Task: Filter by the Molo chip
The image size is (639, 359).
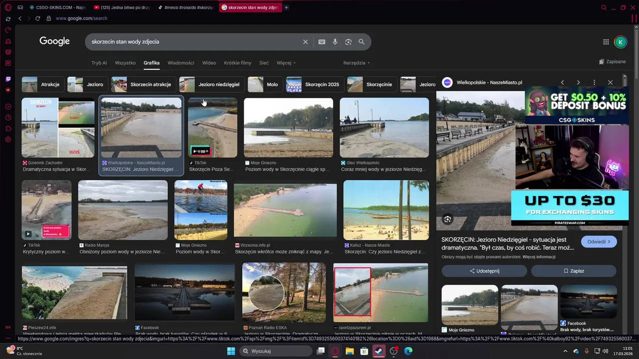Action: [x=265, y=84]
